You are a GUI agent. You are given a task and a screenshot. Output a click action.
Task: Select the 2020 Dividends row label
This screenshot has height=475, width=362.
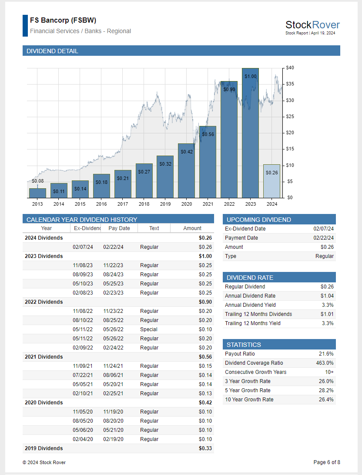[44, 403]
